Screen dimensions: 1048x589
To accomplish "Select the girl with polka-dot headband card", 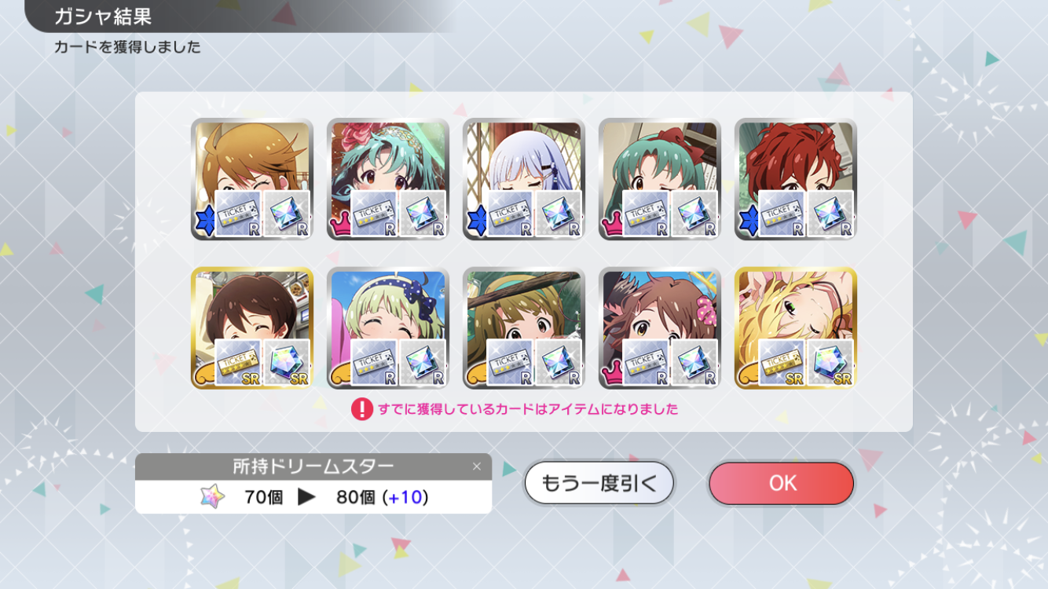I will [388, 327].
